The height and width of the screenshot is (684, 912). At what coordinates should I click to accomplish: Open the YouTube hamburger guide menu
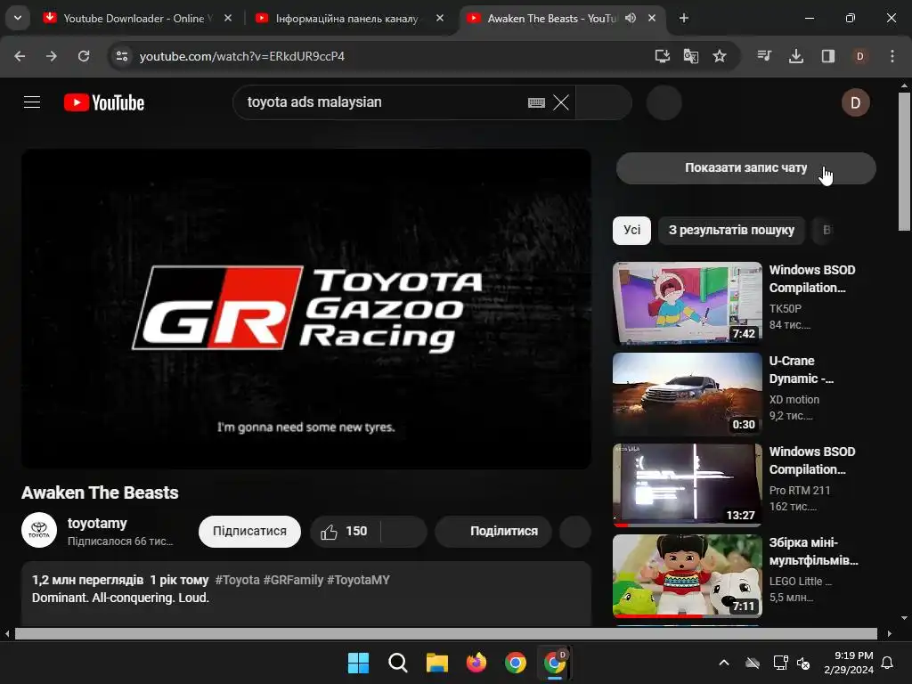(x=32, y=102)
